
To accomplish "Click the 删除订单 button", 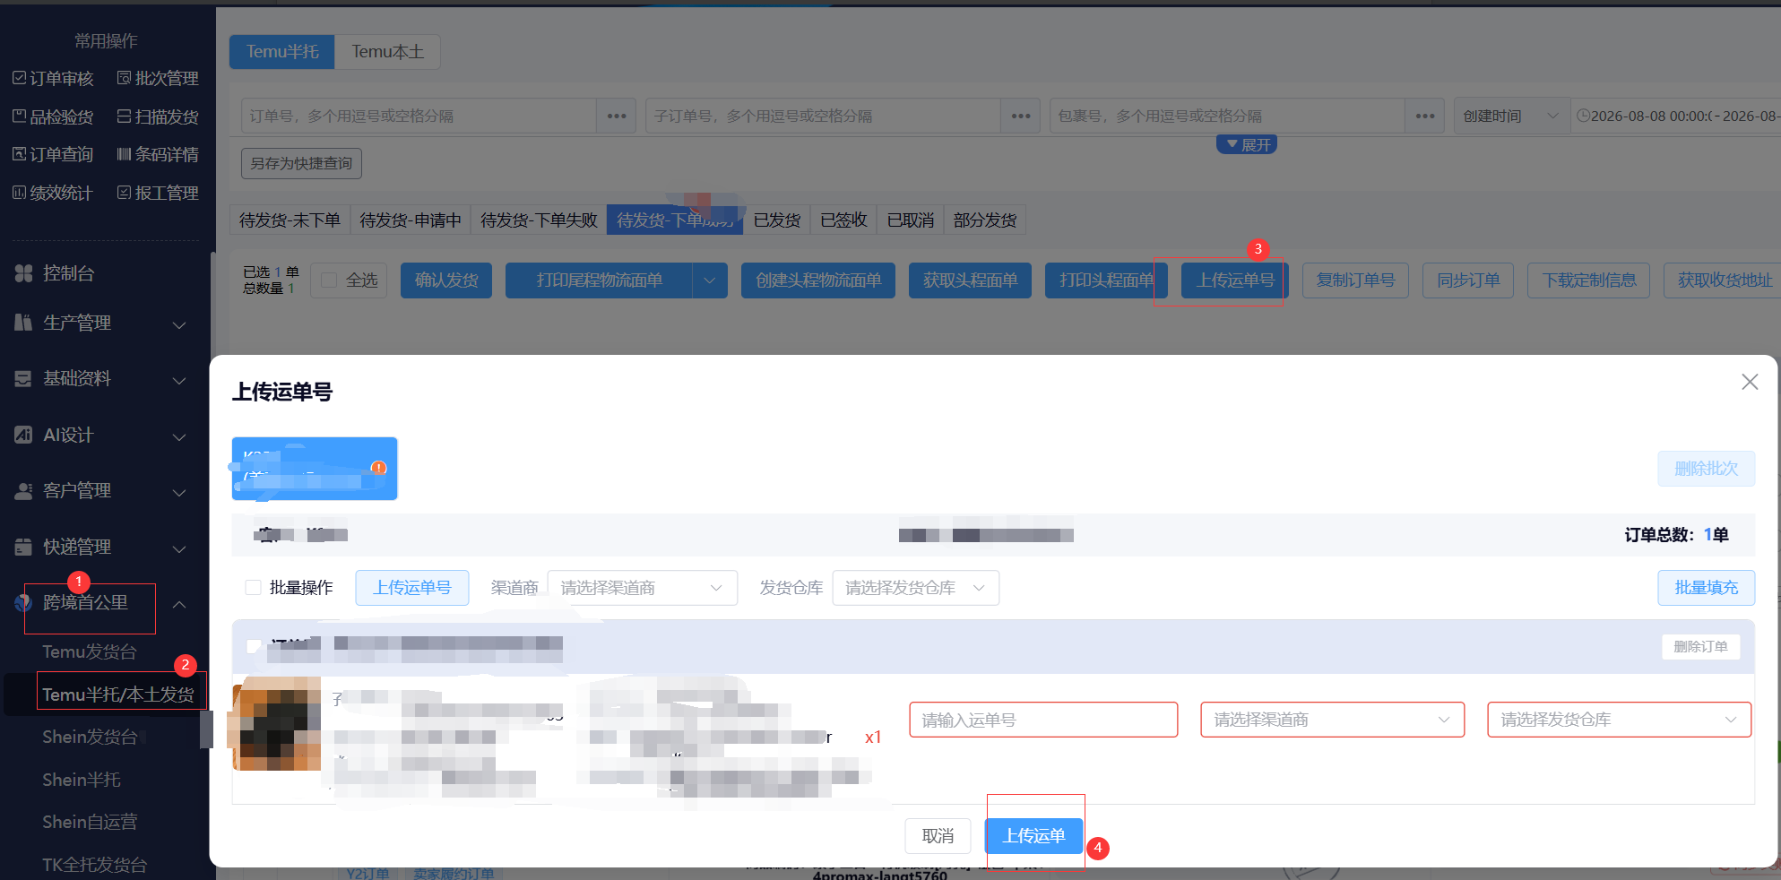I will point(1700,647).
